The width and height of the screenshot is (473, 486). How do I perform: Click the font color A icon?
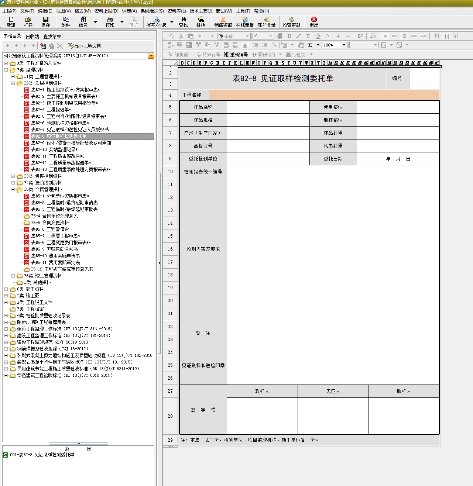tap(328, 36)
